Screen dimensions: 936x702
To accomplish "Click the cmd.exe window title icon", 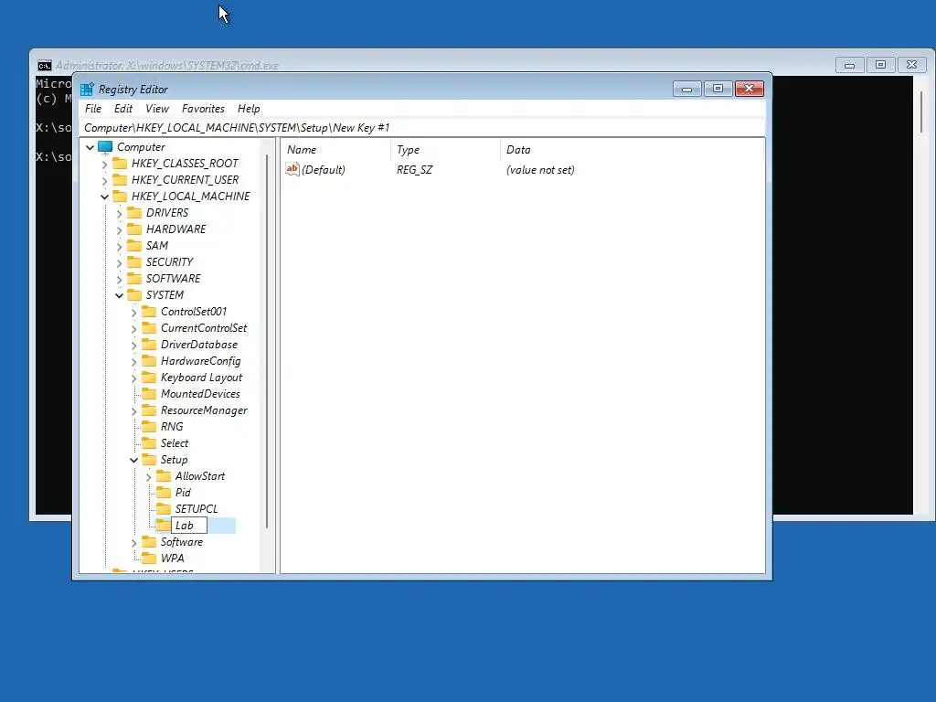I will click(44, 66).
